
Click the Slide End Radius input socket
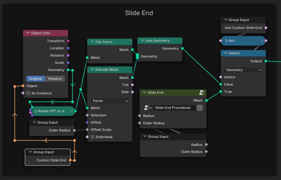click(140, 116)
